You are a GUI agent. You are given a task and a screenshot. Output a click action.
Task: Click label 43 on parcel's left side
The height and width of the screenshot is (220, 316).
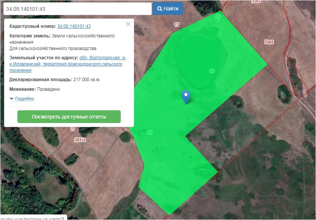click(x=150, y=132)
